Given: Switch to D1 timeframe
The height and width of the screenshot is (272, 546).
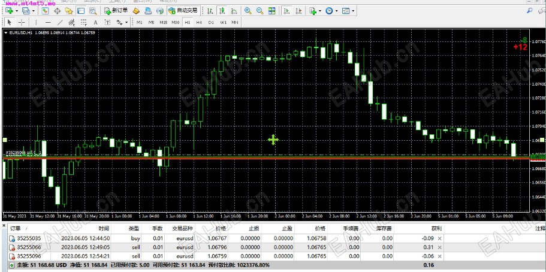Looking at the screenshot, I should [211, 23].
